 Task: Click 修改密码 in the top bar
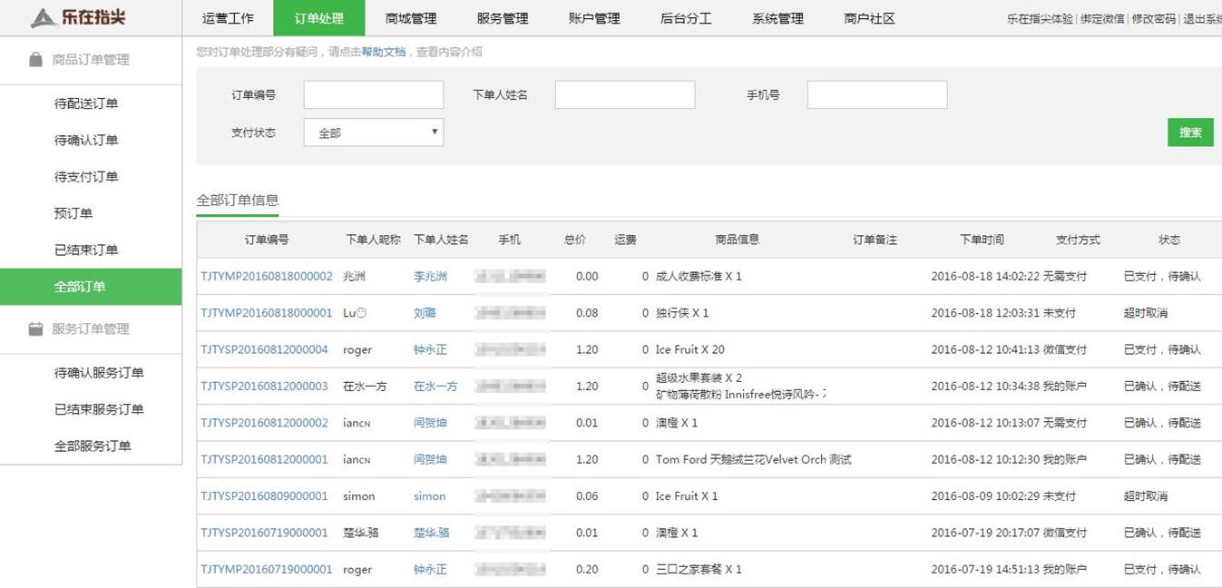tap(1153, 19)
